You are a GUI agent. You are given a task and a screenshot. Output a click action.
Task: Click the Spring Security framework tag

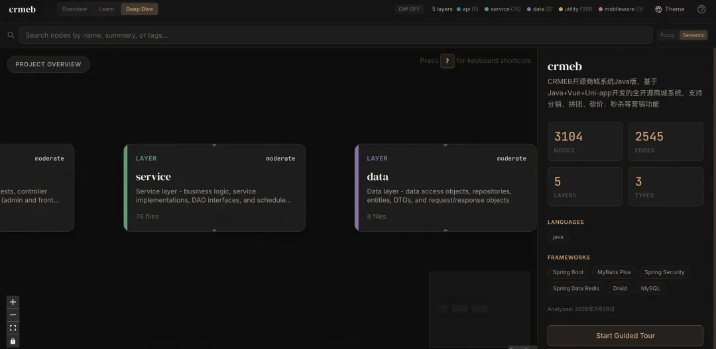[x=664, y=272]
